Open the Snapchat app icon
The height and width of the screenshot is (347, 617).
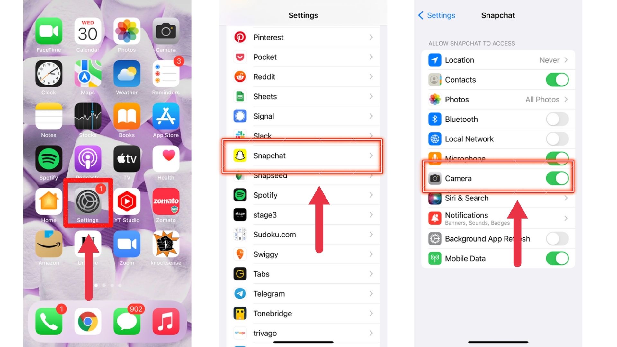point(239,156)
